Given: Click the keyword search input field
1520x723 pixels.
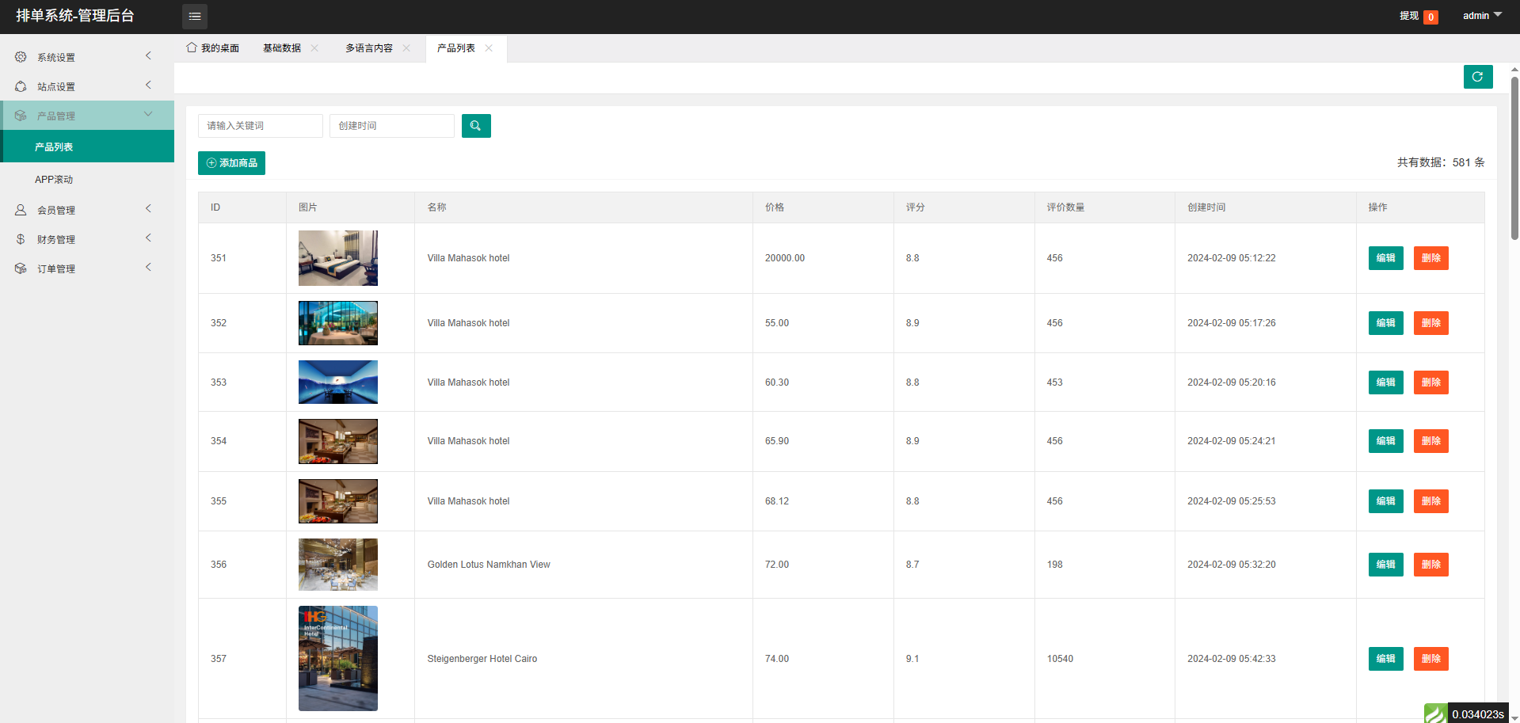Looking at the screenshot, I should click(260, 126).
